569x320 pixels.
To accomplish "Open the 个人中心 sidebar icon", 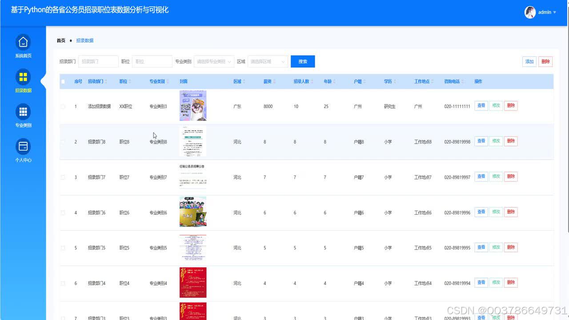I will coord(23,146).
